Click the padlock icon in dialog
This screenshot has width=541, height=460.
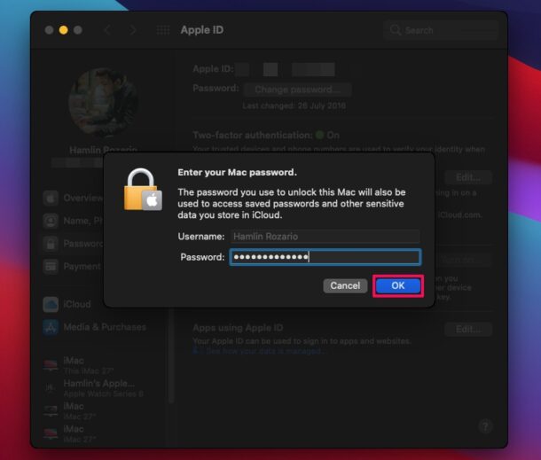click(143, 190)
